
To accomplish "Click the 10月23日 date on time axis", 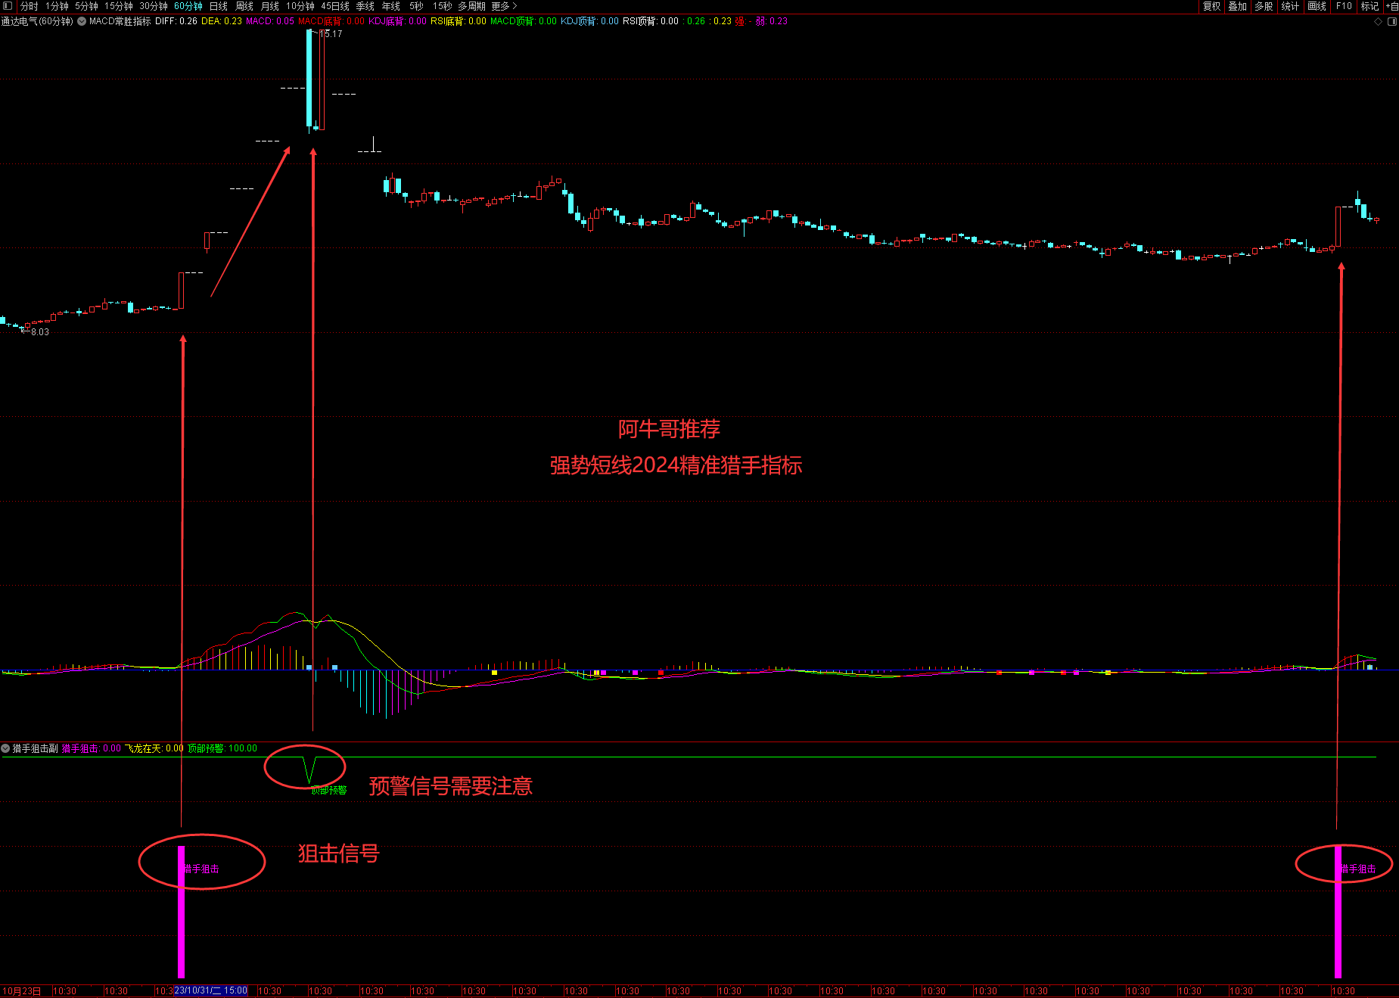I will pyautogui.click(x=21, y=991).
